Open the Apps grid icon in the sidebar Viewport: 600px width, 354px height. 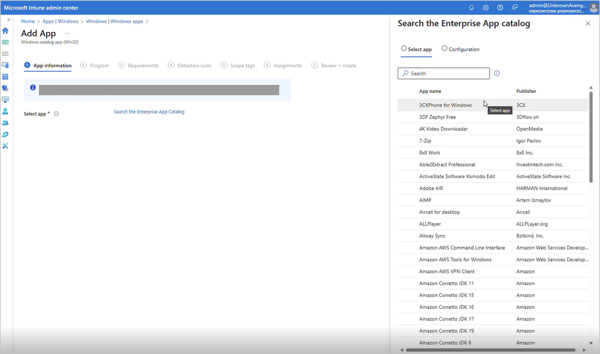(5, 77)
